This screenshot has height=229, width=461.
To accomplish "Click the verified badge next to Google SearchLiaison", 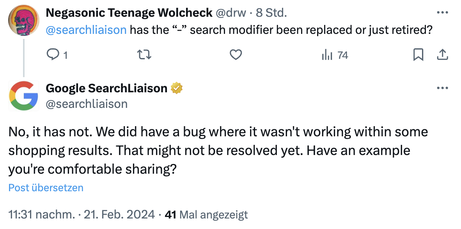I will pyautogui.click(x=177, y=88).
